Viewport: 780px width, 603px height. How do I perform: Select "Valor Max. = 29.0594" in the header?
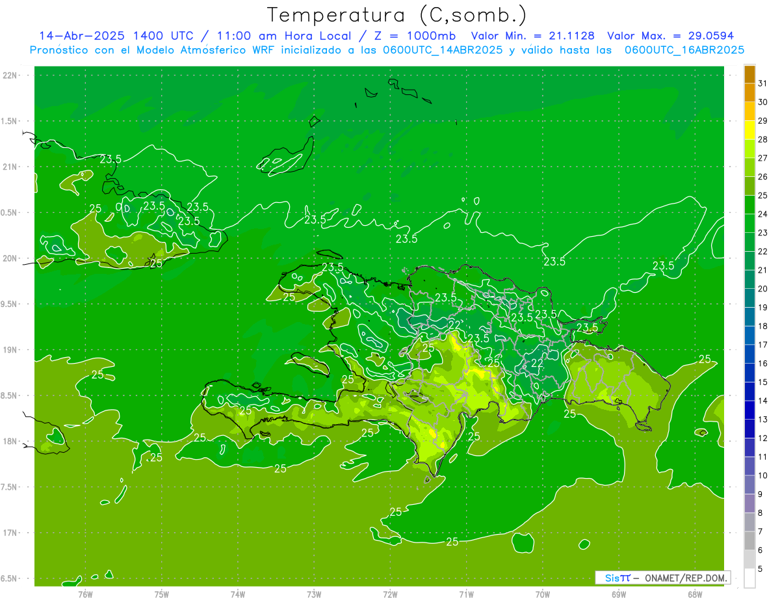[x=671, y=36]
